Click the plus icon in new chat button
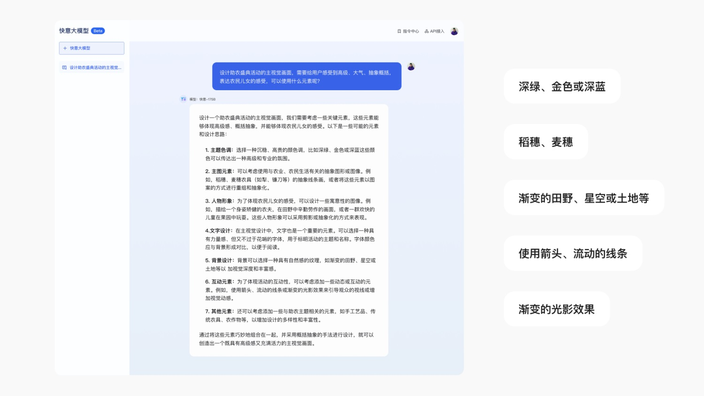 [x=65, y=48]
